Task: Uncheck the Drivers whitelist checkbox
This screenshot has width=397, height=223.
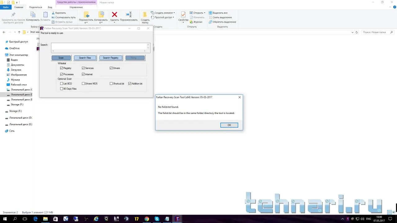Action: 111,68
